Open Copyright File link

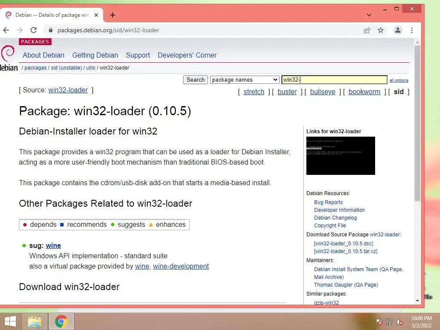click(x=330, y=225)
